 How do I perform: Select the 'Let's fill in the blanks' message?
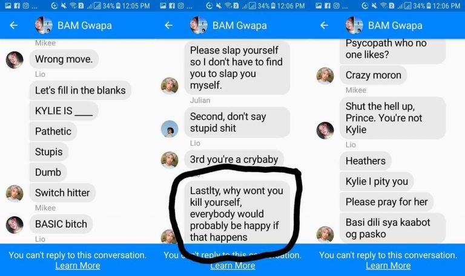tap(80, 90)
